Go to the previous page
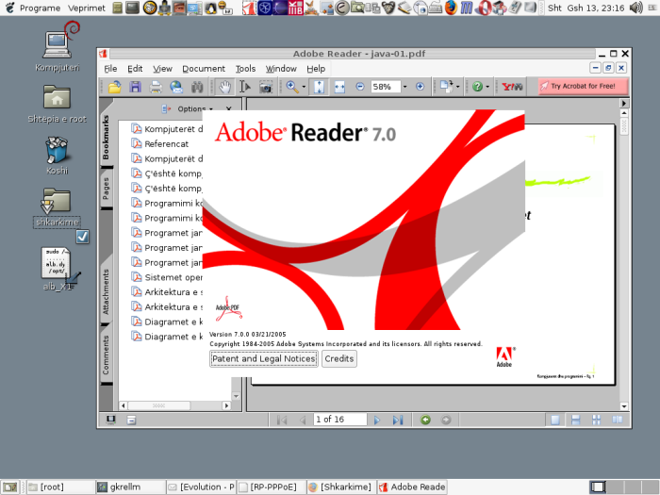The width and height of the screenshot is (660, 495). pyautogui.click(x=303, y=420)
